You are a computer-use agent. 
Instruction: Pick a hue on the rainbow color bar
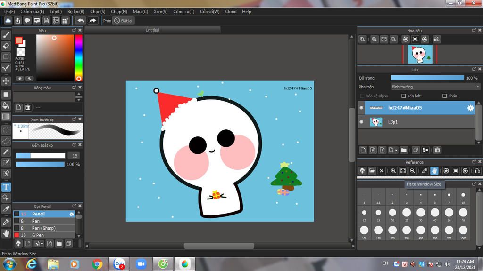click(79, 57)
